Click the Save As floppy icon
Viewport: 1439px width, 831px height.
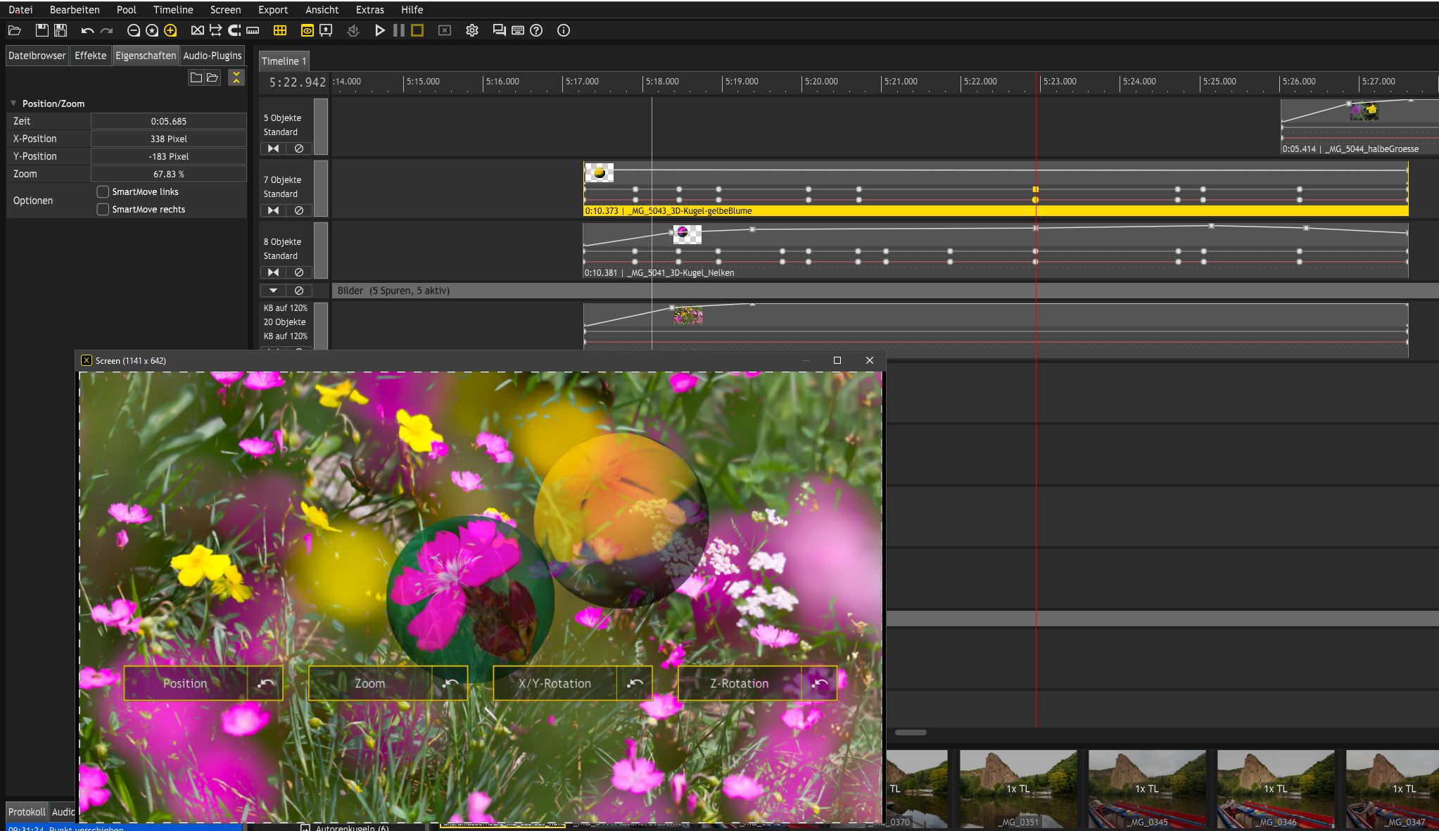click(61, 30)
